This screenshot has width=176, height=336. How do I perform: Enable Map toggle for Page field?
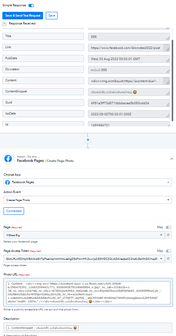coord(168,227)
